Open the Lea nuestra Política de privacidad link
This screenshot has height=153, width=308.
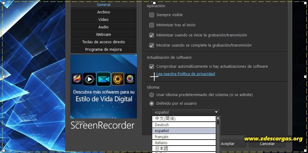pyautogui.click(x=186, y=74)
